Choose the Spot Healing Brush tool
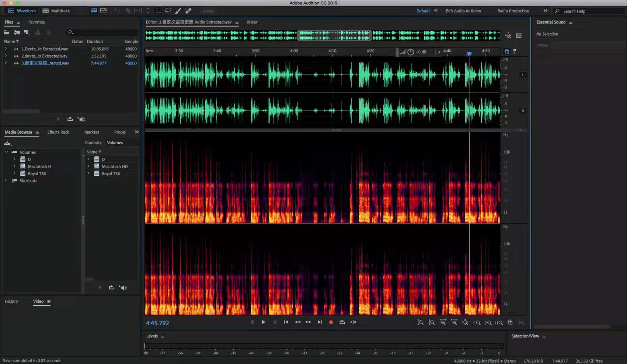Screen dimensions: 627x364 pos(188,11)
